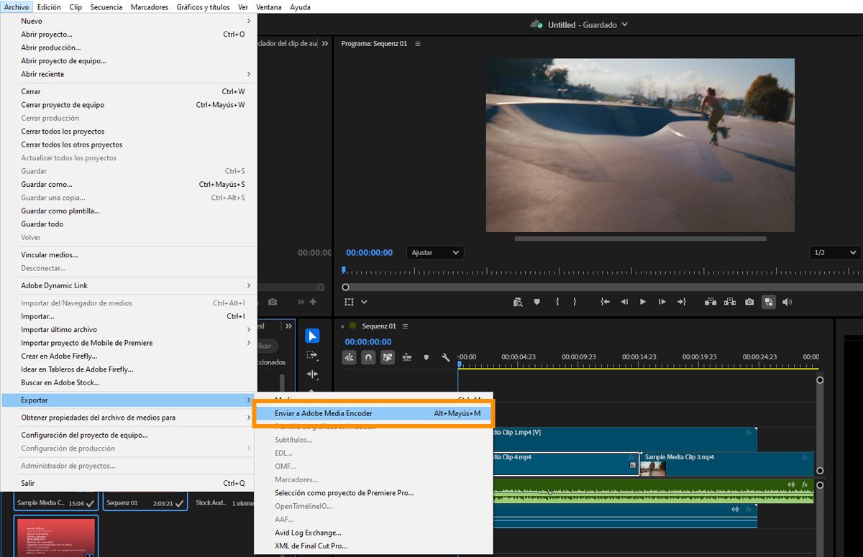
Task: Choose Importar... in Archivo menu
Action: pos(128,316)
